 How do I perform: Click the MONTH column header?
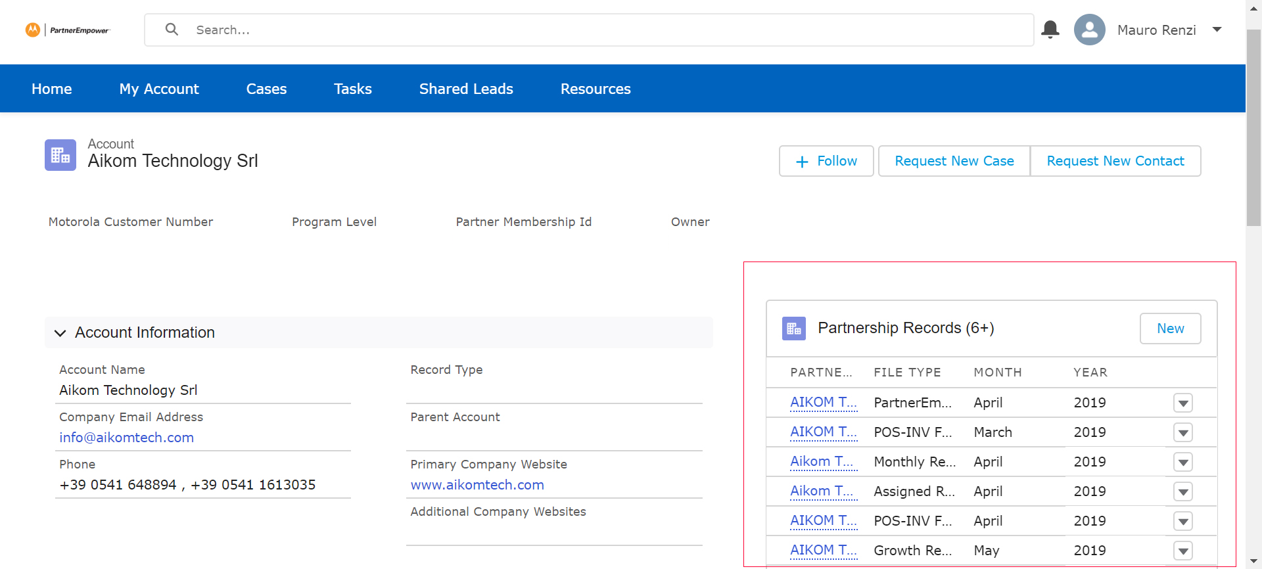pyautogui.click(x=997, y=373)
